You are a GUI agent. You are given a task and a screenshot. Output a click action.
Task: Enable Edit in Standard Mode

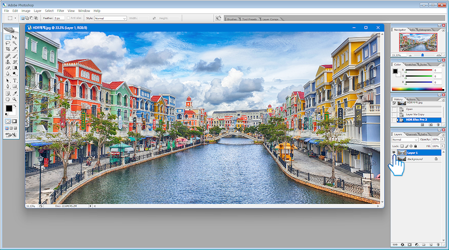pyautogui.click(x=8, y=121)
